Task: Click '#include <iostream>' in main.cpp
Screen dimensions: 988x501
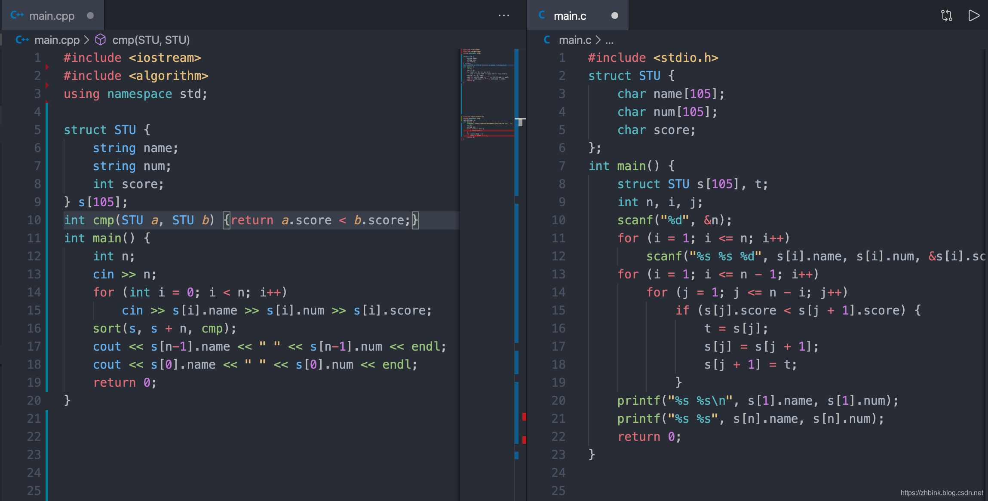Action: click(x=132, y=58)
